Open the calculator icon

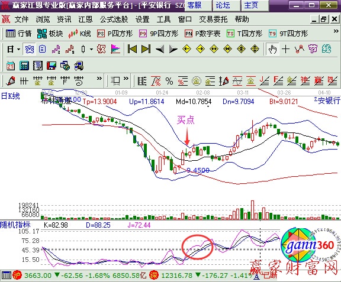click(x=24, y=66)
